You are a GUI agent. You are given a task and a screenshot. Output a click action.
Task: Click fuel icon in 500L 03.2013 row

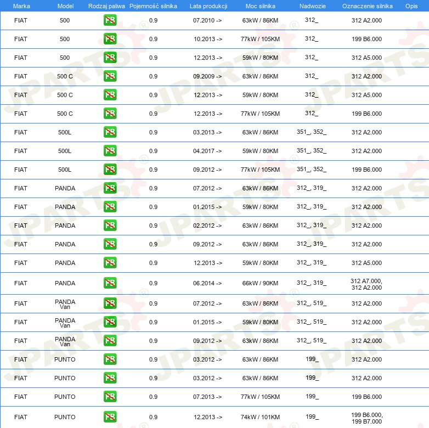point(110,132)
